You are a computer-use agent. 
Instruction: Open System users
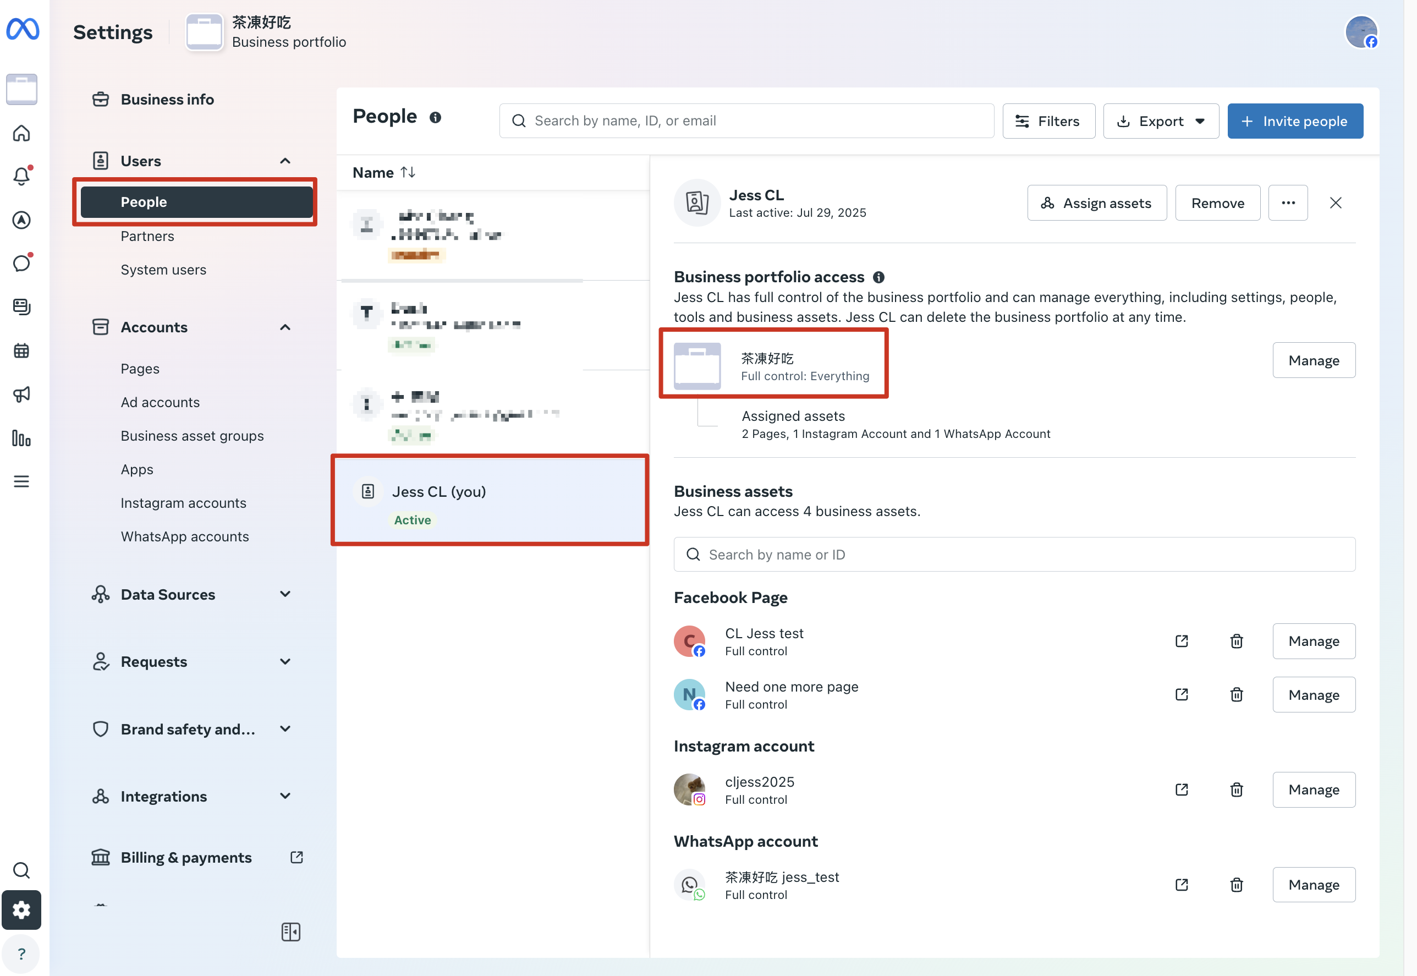[x=163, y=270]
